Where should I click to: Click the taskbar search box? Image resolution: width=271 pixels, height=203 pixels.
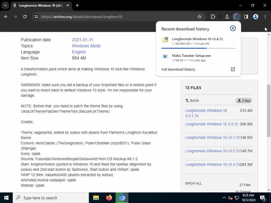click(51, 198)
